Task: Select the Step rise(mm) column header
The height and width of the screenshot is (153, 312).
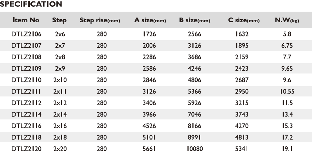Action: pyautogui.click(x=100, y=20)
